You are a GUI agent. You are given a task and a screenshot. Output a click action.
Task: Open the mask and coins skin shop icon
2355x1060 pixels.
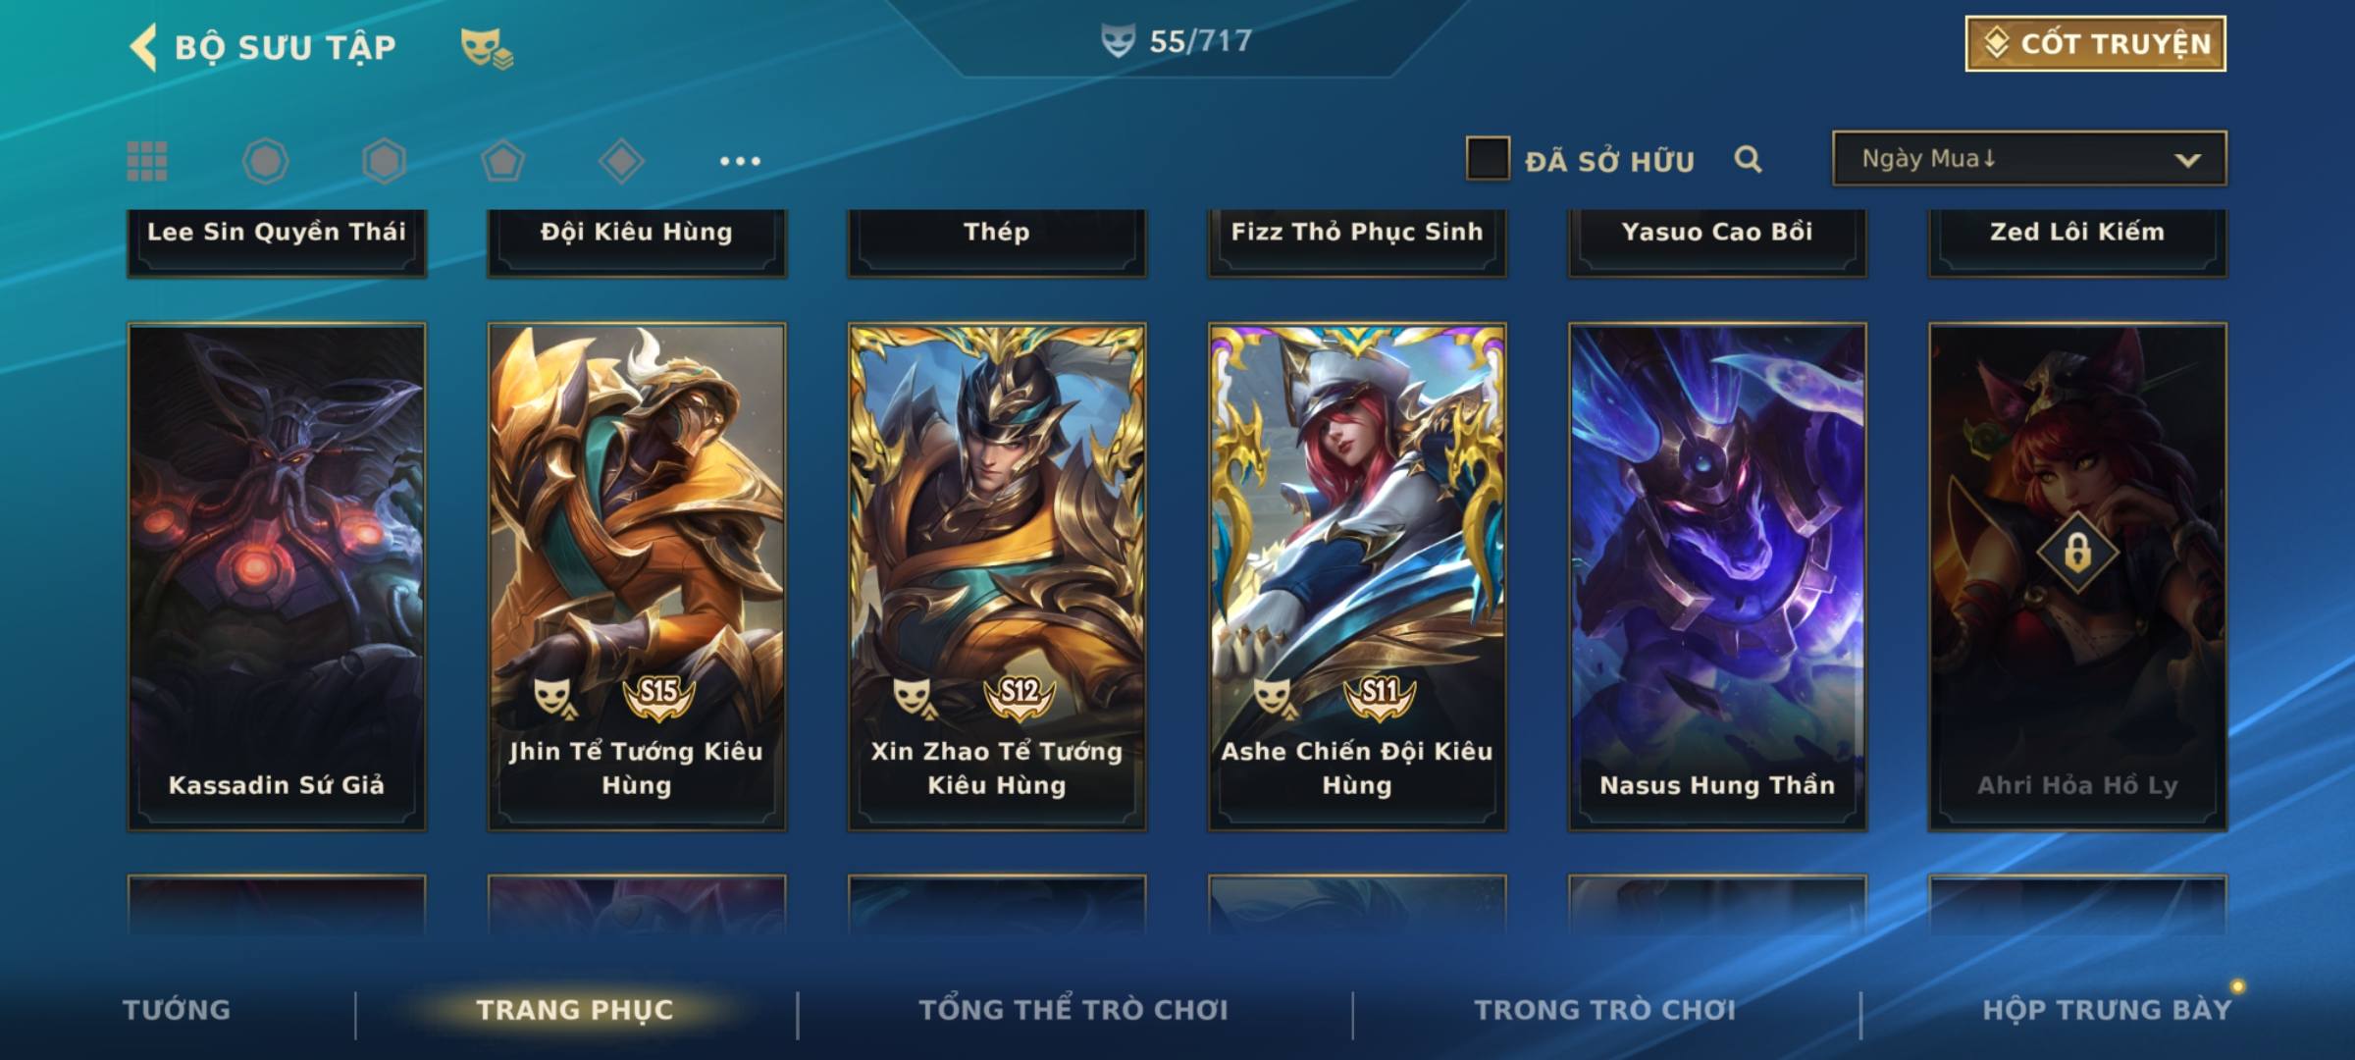[x=487, y=48]
